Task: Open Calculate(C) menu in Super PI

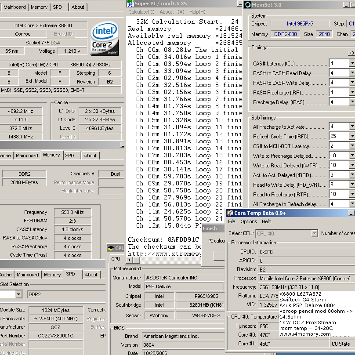Action: (141, 12)
